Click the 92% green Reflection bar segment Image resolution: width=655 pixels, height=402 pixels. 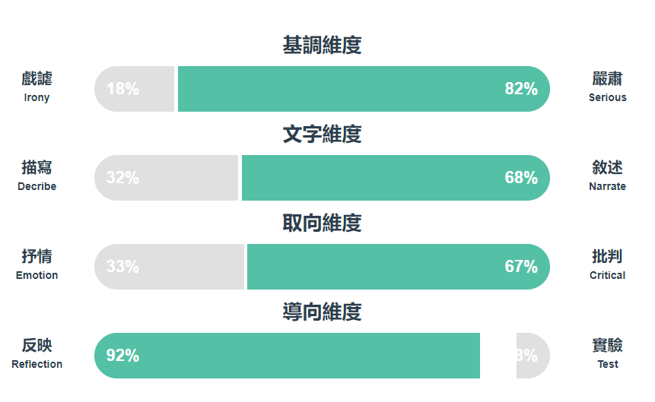pyautogui.click(x=287, y=356)
